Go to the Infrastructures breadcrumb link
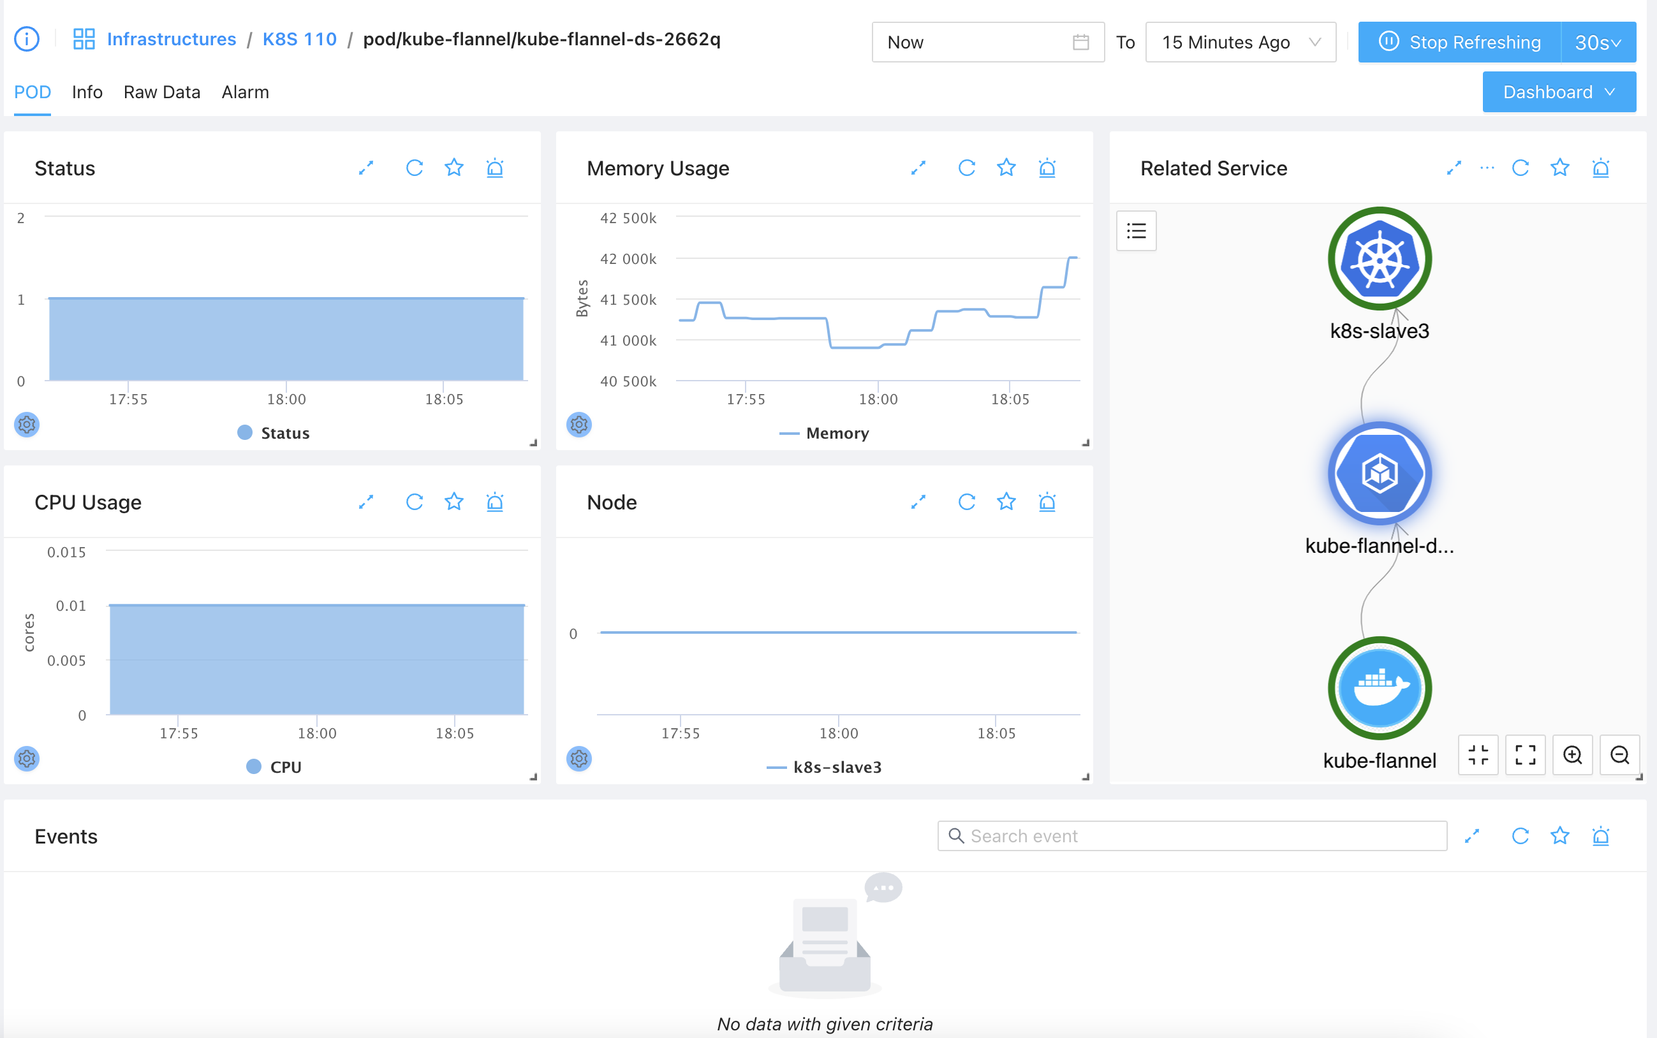The width and height of the screenshot is (1657, 1038). click(x=171, y=39)
